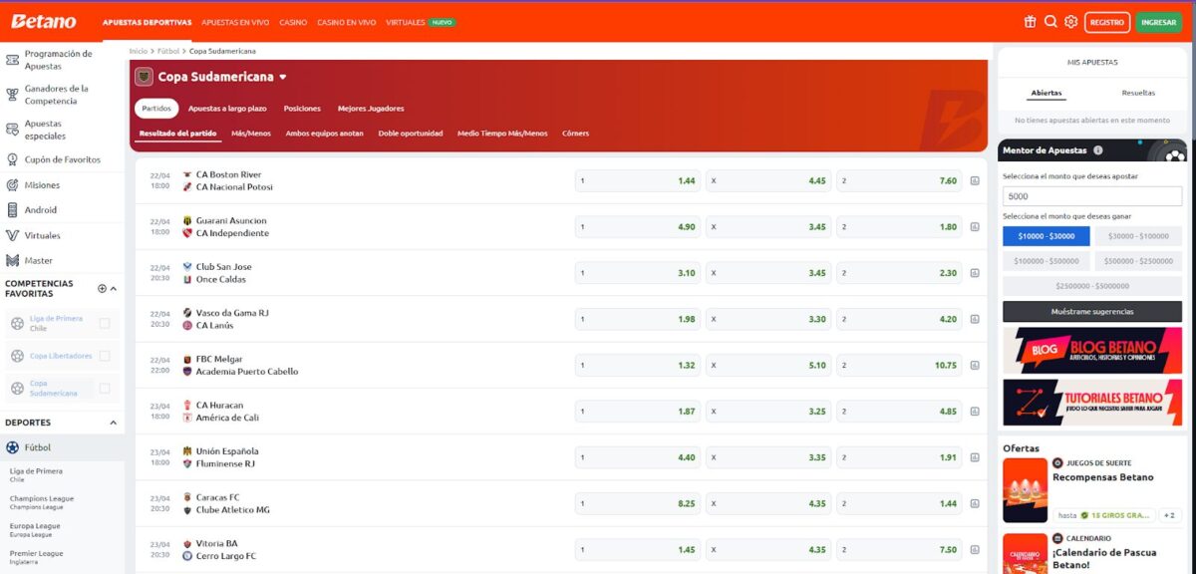Click the Registro button

[x=1107, y=22]
